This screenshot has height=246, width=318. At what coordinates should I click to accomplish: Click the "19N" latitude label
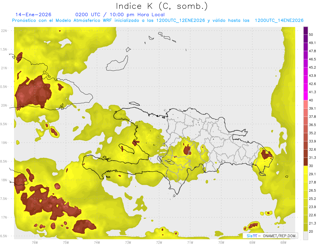click(x=5, y=143)
